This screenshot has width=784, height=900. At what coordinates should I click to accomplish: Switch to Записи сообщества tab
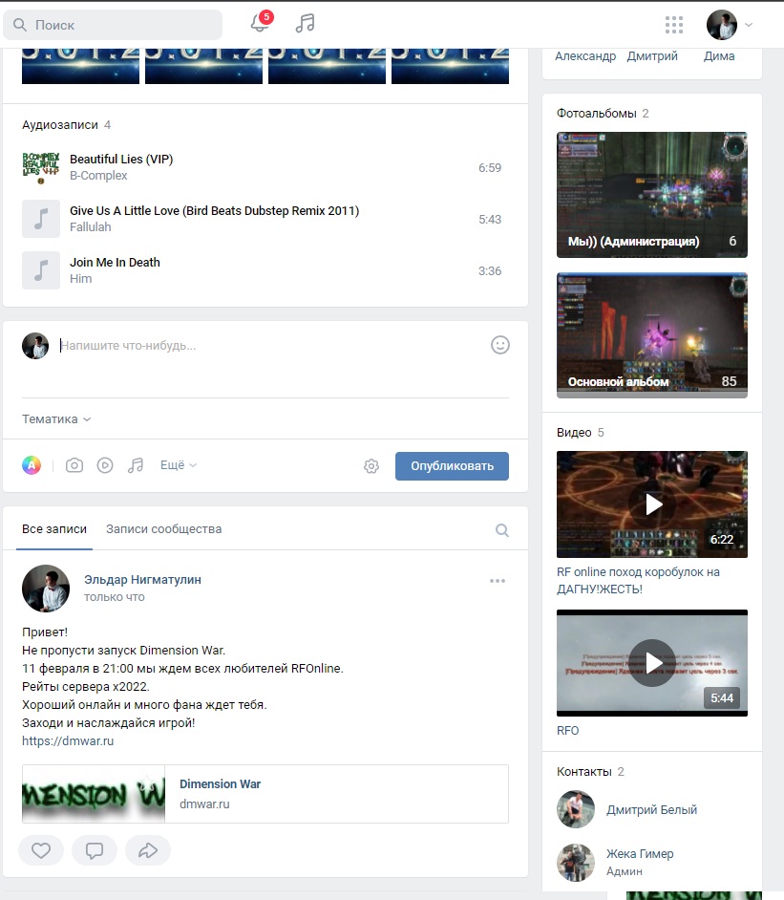click(x=164, y=528)
